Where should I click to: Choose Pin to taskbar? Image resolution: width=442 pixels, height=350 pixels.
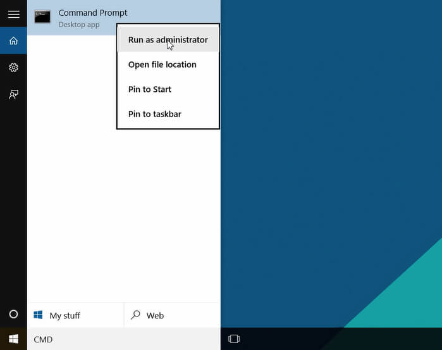[154, 114]
